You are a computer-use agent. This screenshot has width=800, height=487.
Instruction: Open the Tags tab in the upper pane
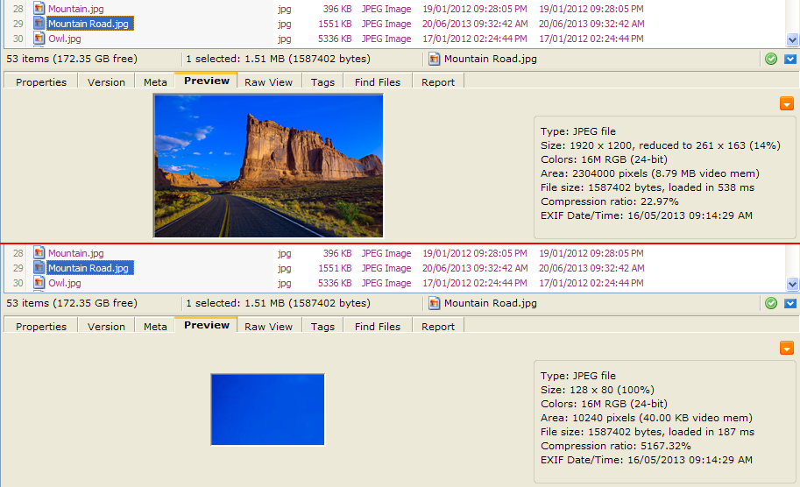coord(322,82)
